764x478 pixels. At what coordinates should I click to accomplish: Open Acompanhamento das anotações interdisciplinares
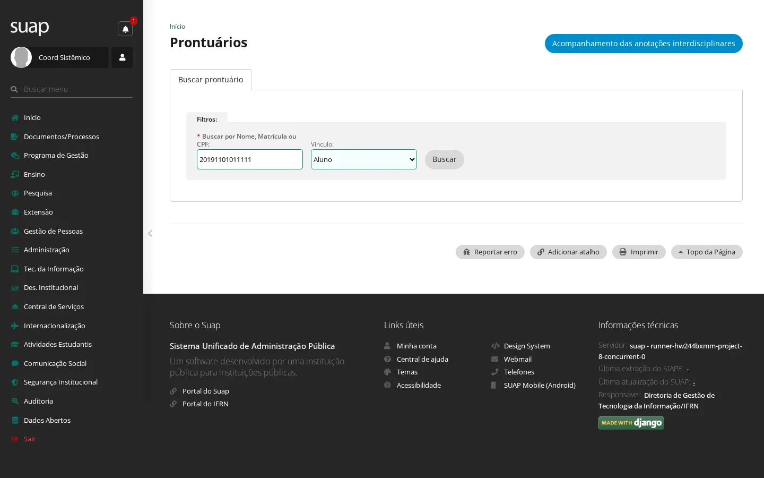pyautogui.click(x=644, y=44)
